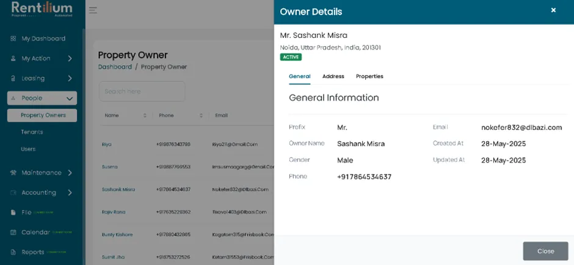Click the phone value +917864534637 in details
This screenshot has height=265, width=574.
(364, 177)
